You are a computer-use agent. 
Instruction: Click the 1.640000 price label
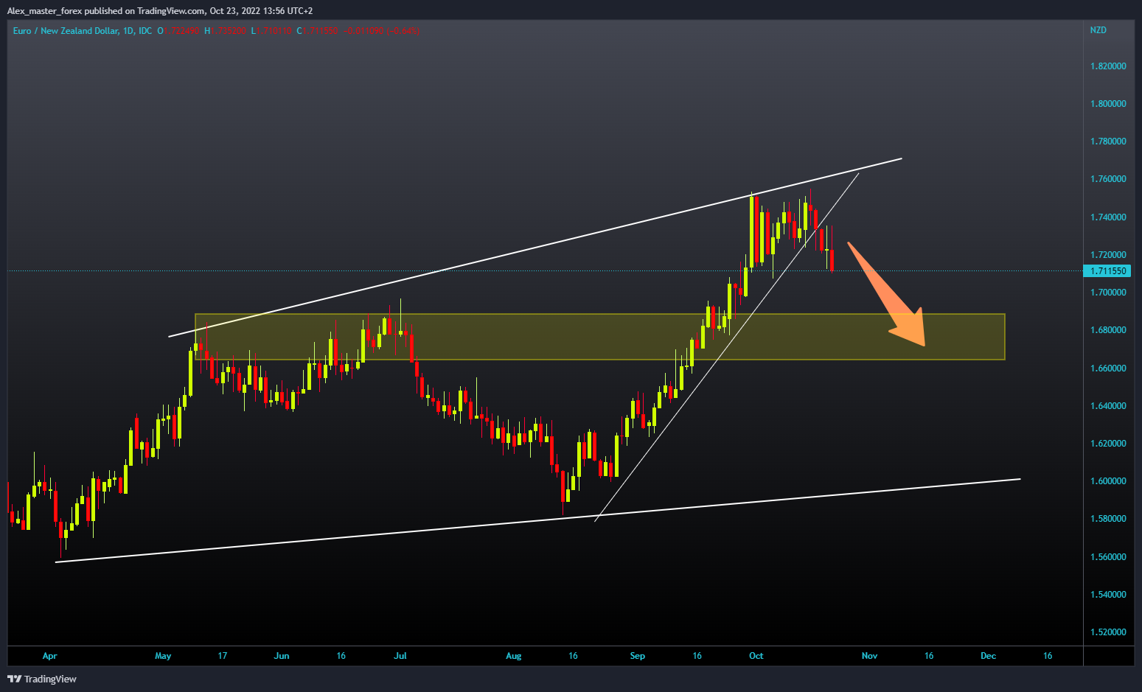pos(1108,406)
